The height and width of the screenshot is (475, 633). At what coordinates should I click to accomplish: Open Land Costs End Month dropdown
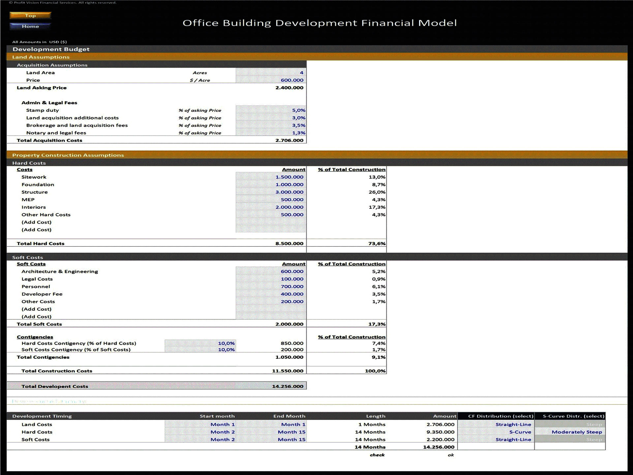click(x=271, y=425)
